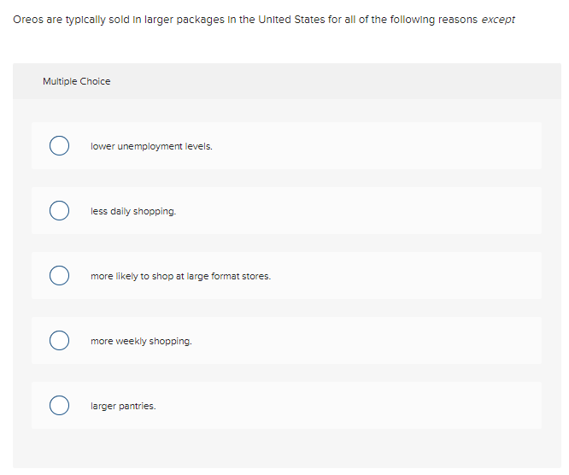The width and height of the screenshot is (569, 475).
Task: Mark the 'more weekly shopping' radio button
Action: (59, 341)
